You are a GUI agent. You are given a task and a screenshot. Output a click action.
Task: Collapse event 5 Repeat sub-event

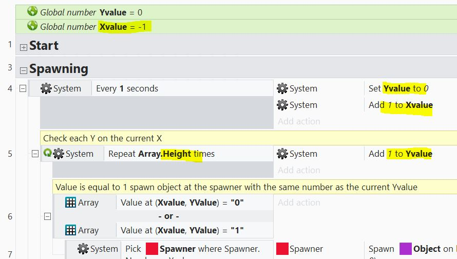tap(35, 154)
